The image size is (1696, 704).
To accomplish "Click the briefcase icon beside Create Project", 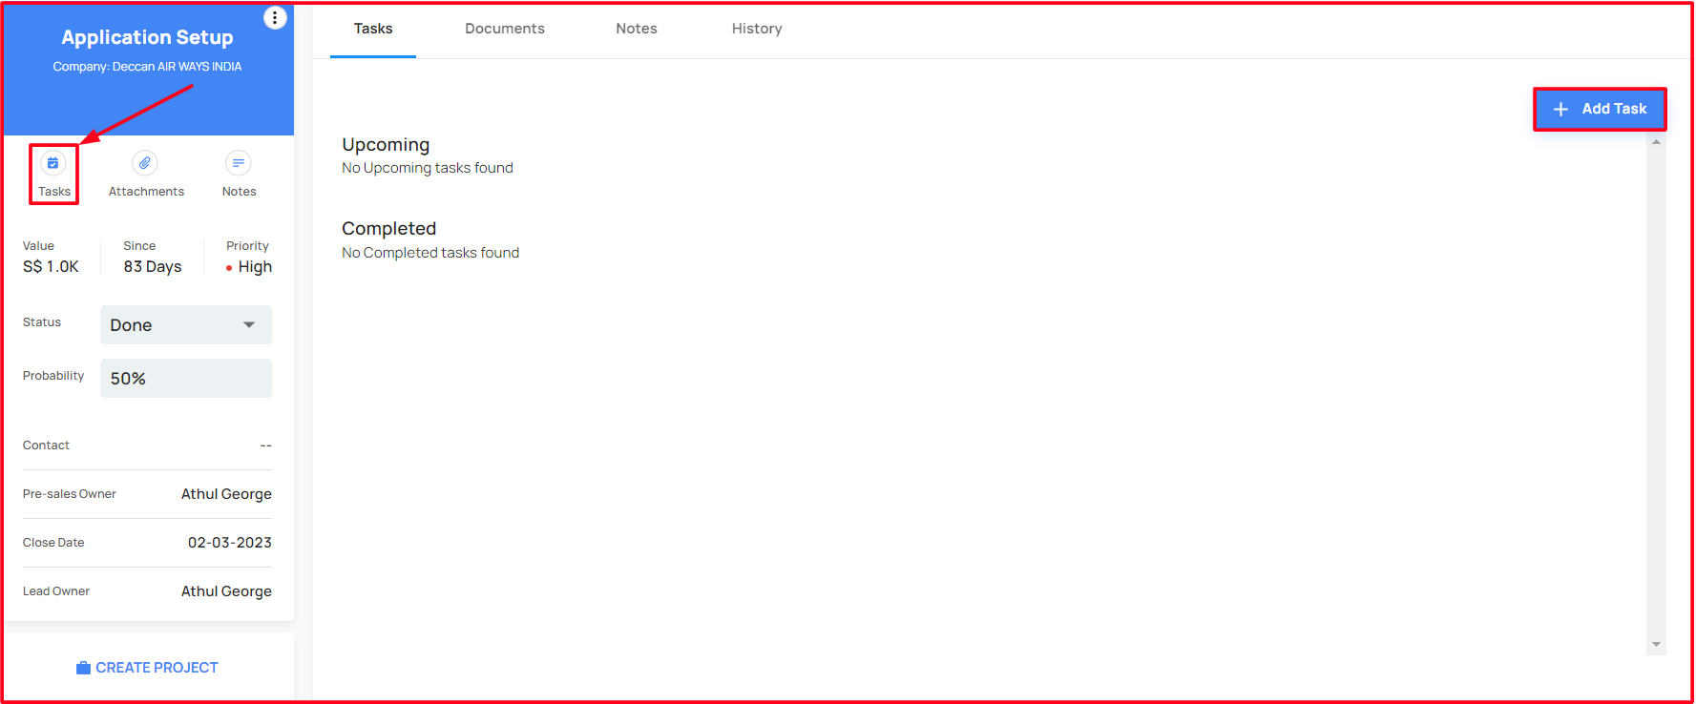I will point(83,668).
